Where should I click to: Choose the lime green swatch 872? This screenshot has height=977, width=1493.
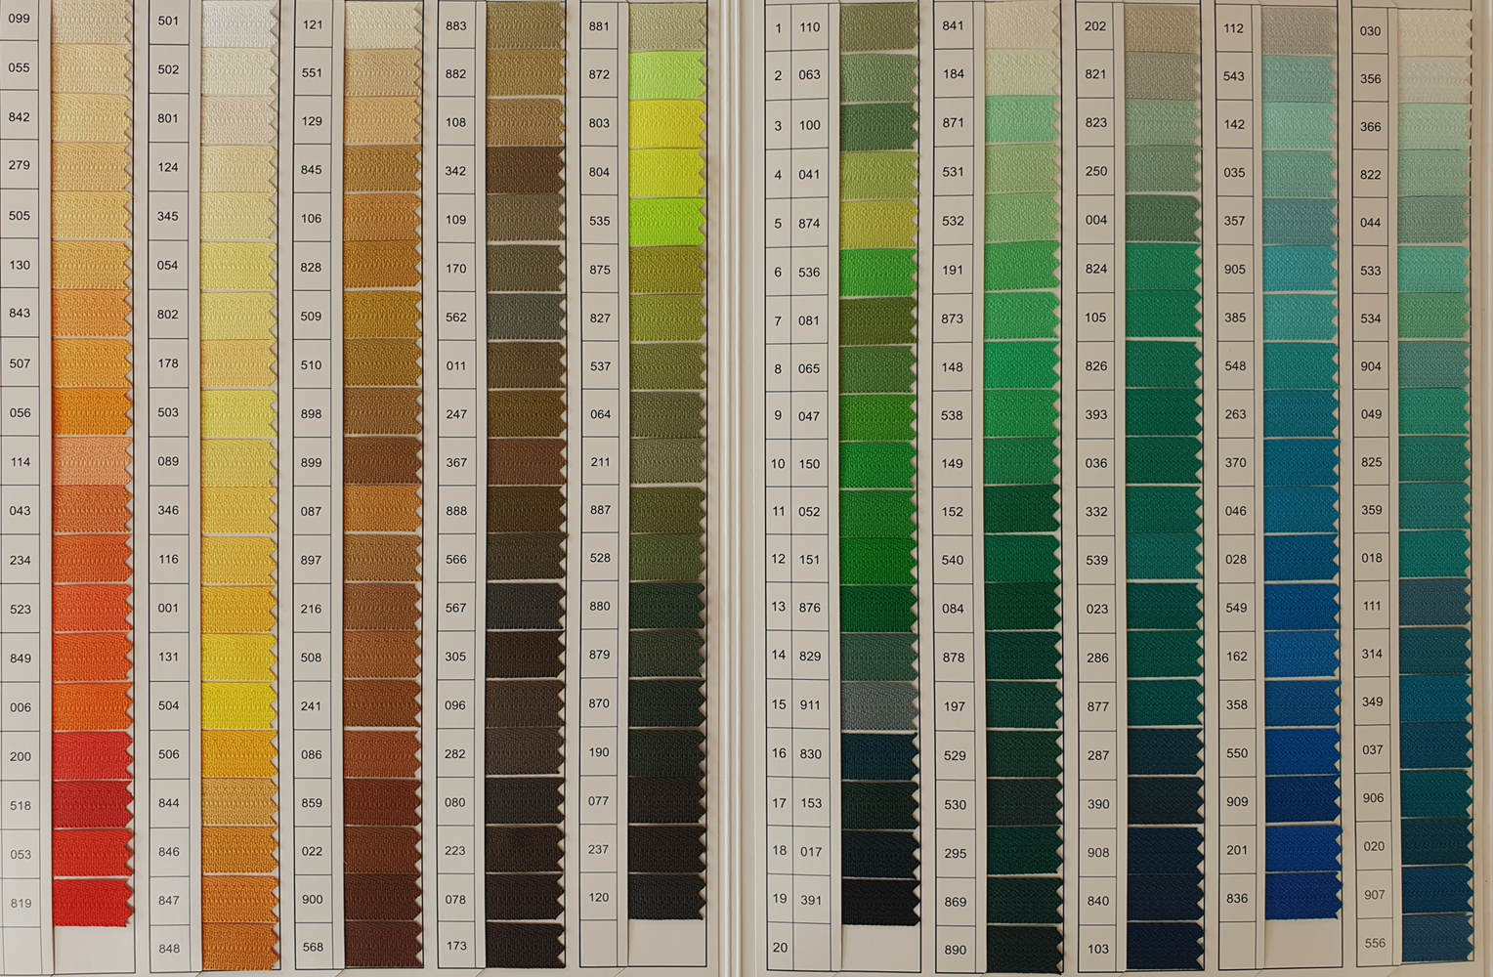coord(667,75)
